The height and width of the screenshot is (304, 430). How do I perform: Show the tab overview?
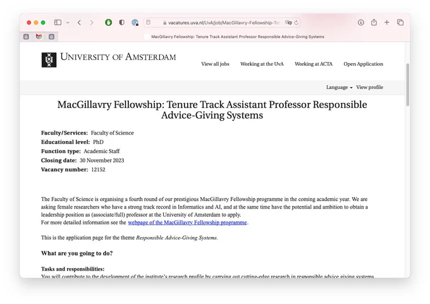click(x=400, y=23)
